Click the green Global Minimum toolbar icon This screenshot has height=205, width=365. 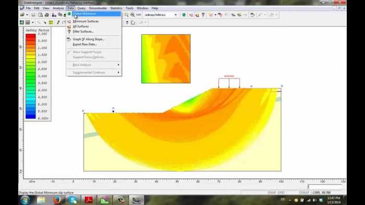184,15
